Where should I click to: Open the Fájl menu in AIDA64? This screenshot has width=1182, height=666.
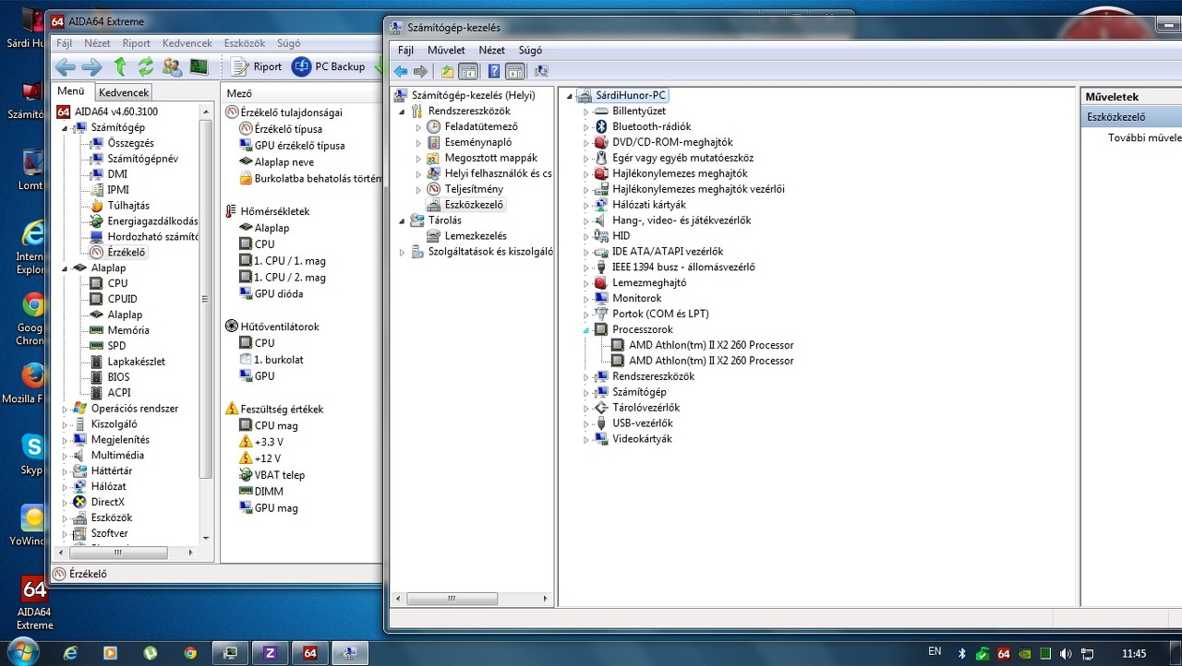[x=64, y=43]
